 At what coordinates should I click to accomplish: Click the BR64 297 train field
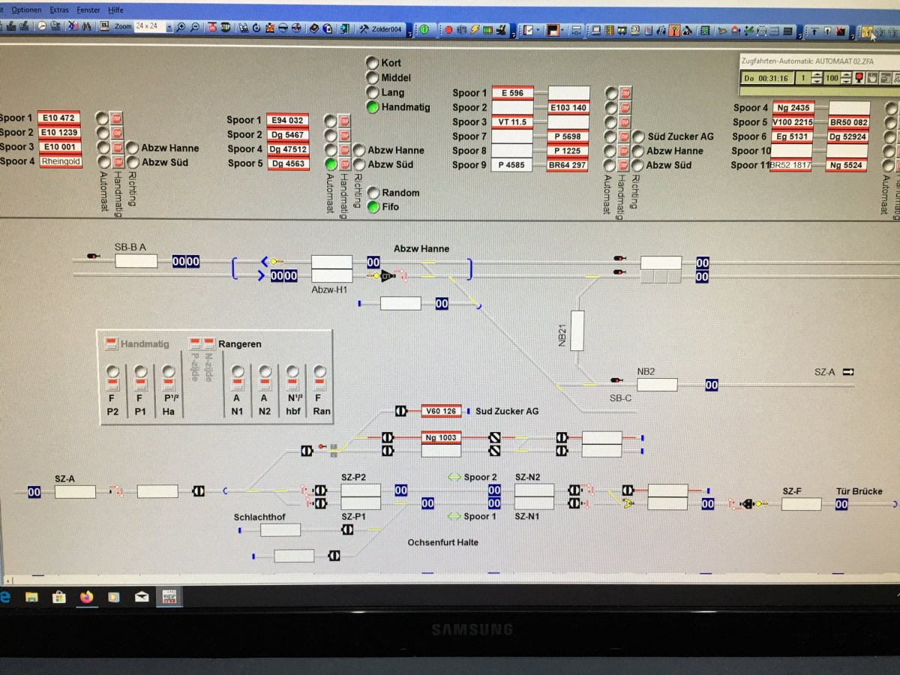point(568,165)
